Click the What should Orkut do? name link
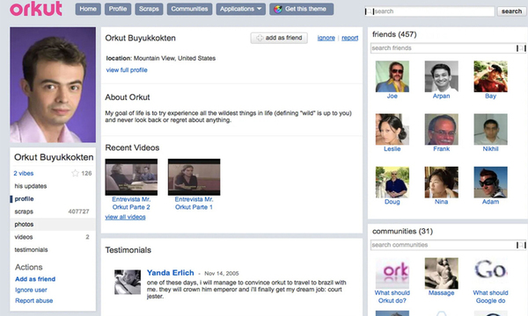The width and height of the screenshot is (528, 316). 392,297
